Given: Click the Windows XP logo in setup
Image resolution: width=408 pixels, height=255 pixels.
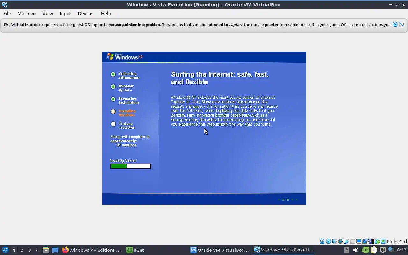Looking at the screenshot, I should [124, 56].
